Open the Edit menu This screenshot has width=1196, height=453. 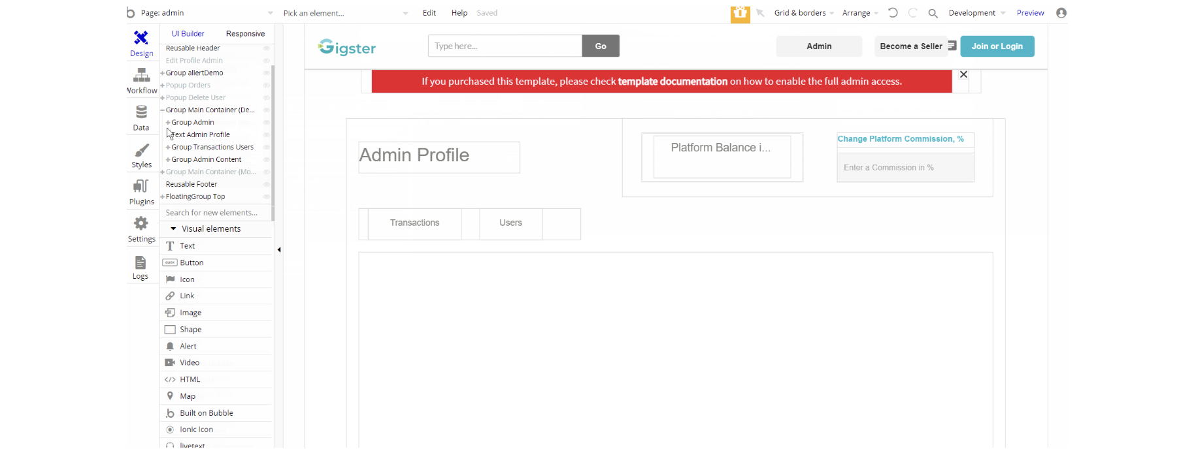click(x=429, y=13)
